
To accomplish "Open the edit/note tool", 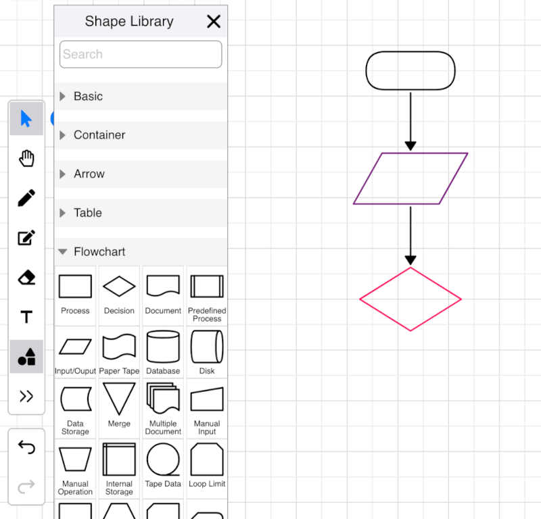I will point(26,238).
